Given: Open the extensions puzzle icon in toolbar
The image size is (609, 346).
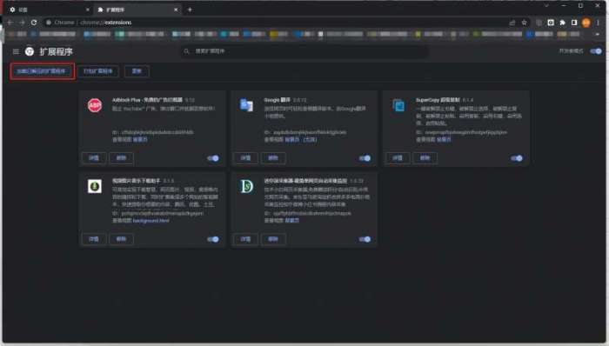Looking at the screenshot, I should coord(562,23).
